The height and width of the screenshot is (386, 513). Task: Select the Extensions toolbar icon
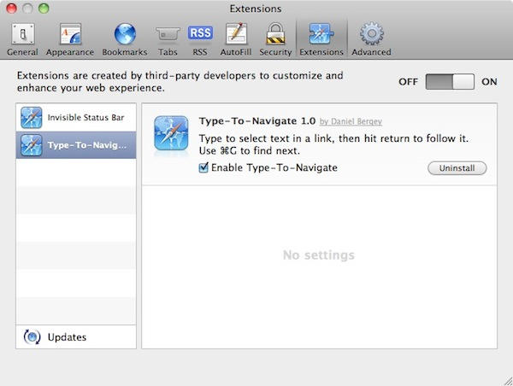tap(321, 39)
